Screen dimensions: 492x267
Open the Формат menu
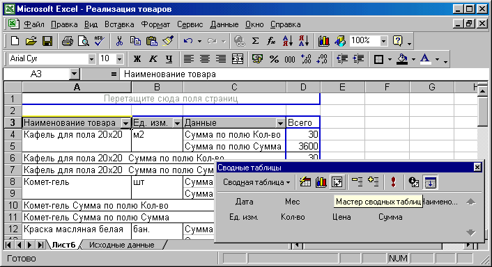pos(155,24)
